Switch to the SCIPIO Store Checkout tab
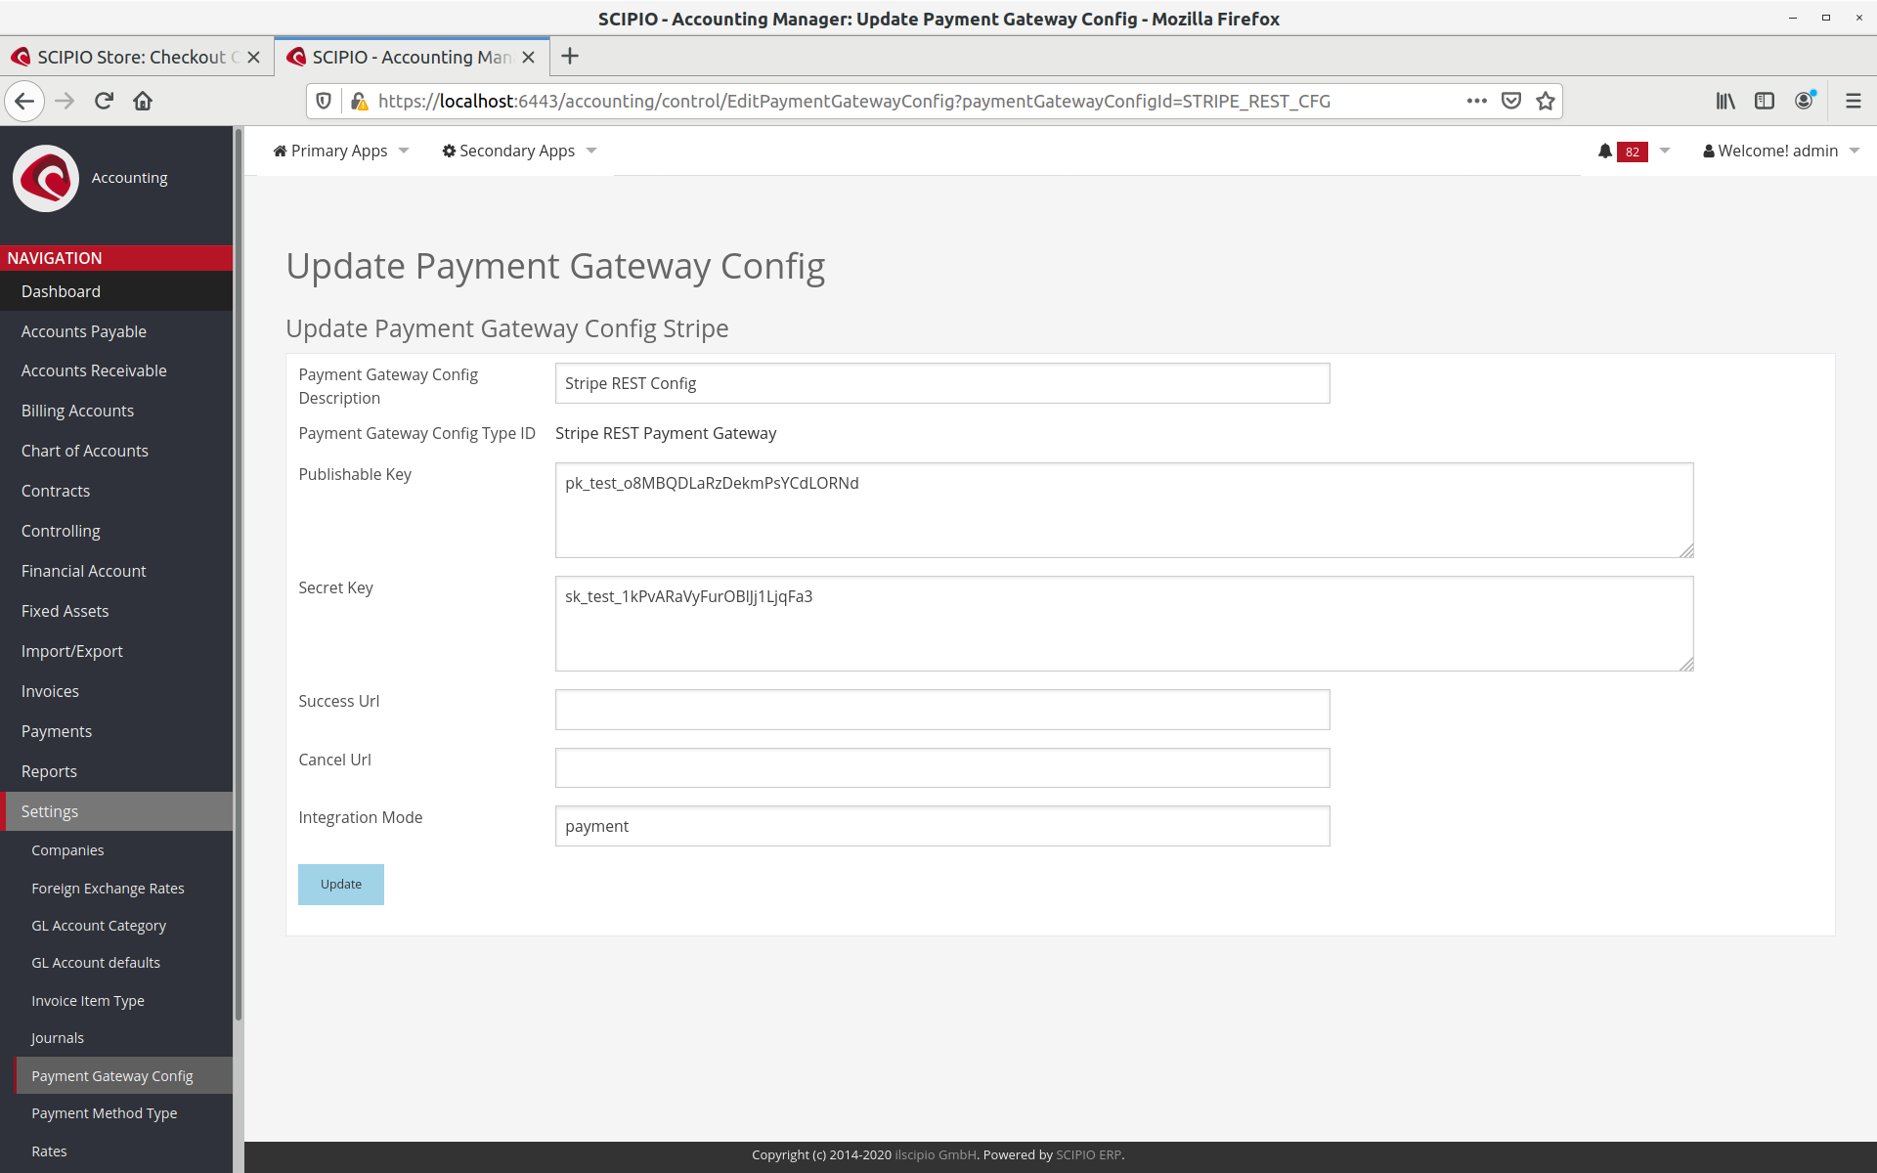The width and height of the screenshot is (1877, 1173). click(132, 57)
